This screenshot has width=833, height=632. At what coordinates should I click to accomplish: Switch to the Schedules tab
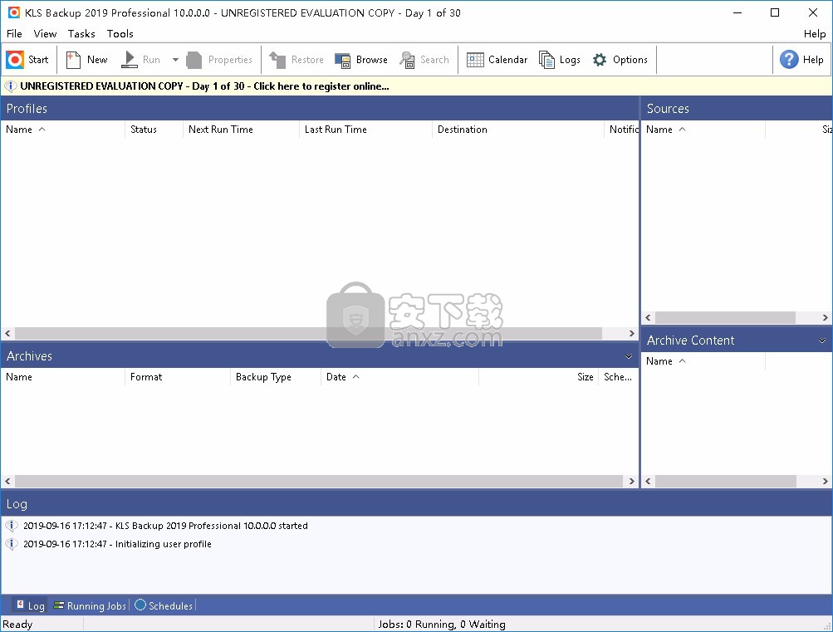click(164, 605)
